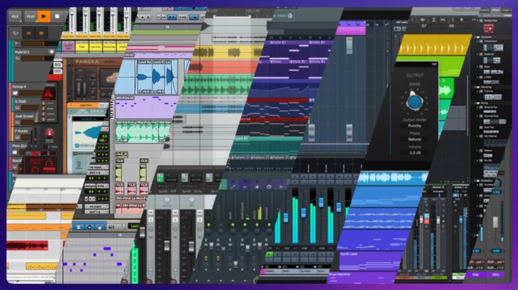Adjust the blue DRIVE knob
Viewport: 518px width, 290px height.
414,101
